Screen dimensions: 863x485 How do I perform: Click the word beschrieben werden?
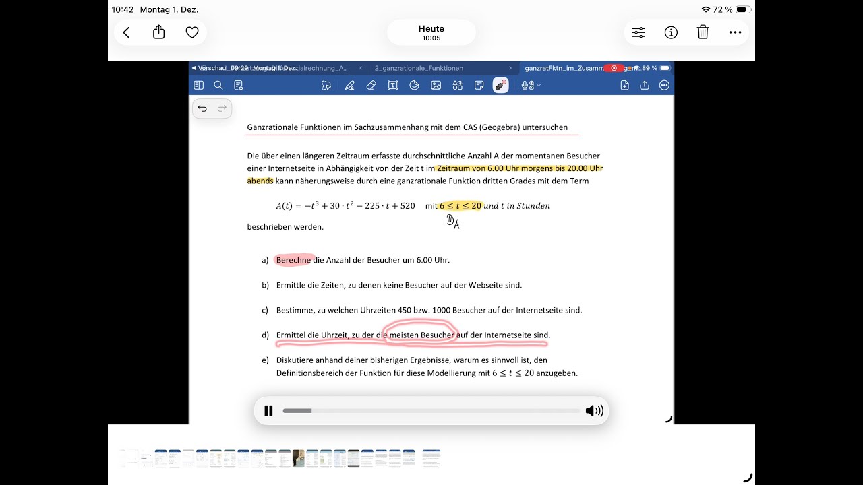click(285, 227)
